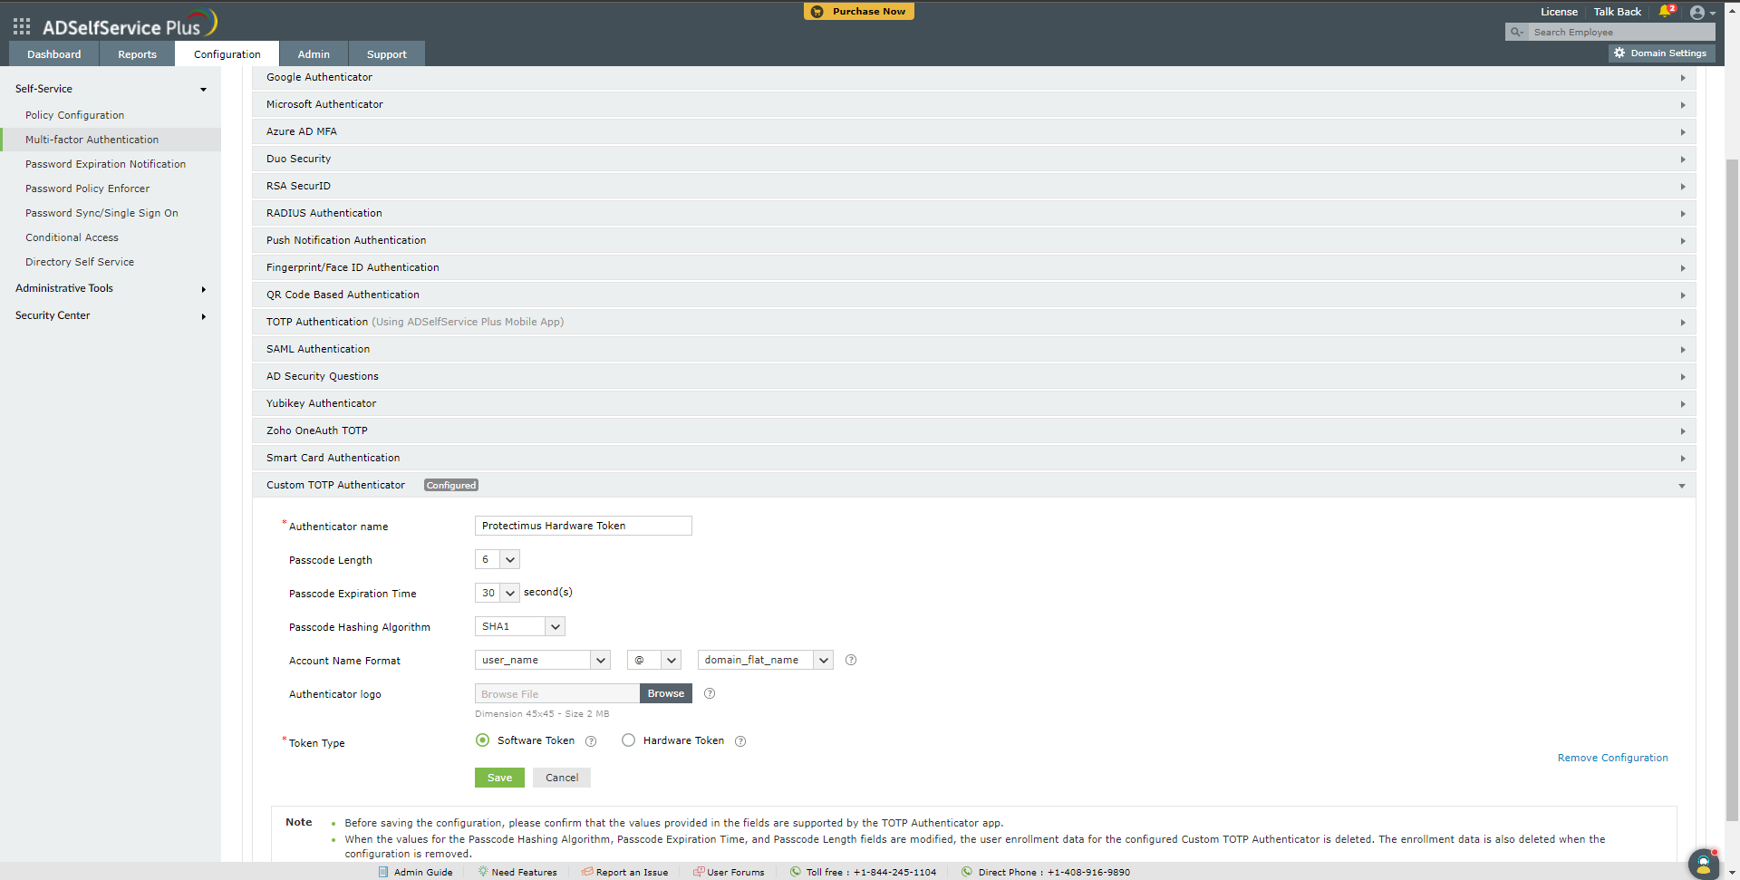
Task: Collapse the Custom TOTP Authenticator section arrow
Action: (x=1682, y=486)
